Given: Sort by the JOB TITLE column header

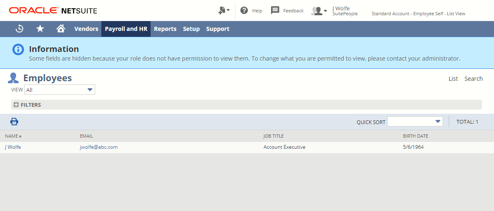Looking at the screenshot, I should tap(273, 136).
